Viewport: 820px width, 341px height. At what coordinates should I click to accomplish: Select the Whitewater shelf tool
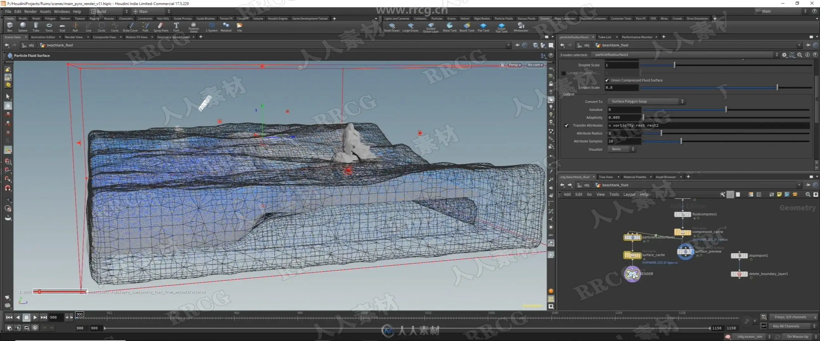pos(521,27)
